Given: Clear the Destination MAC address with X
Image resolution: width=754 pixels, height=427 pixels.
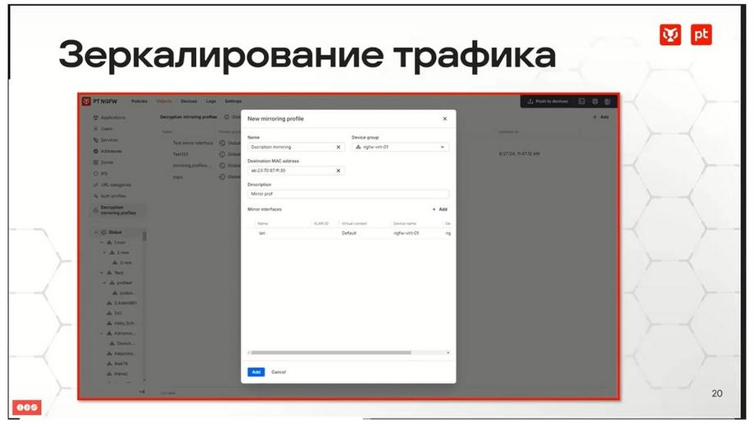Looking at the screenshot, I should coord(338,170).
